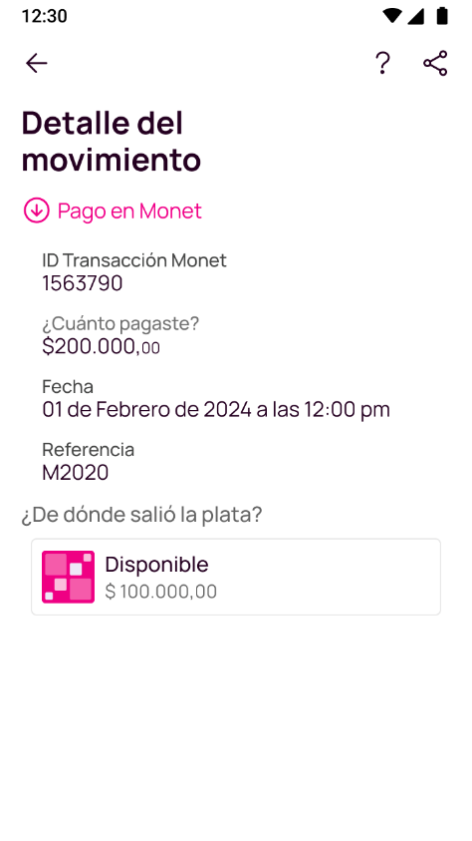Tap the cellular signal icon

click(x=416, y=16)
